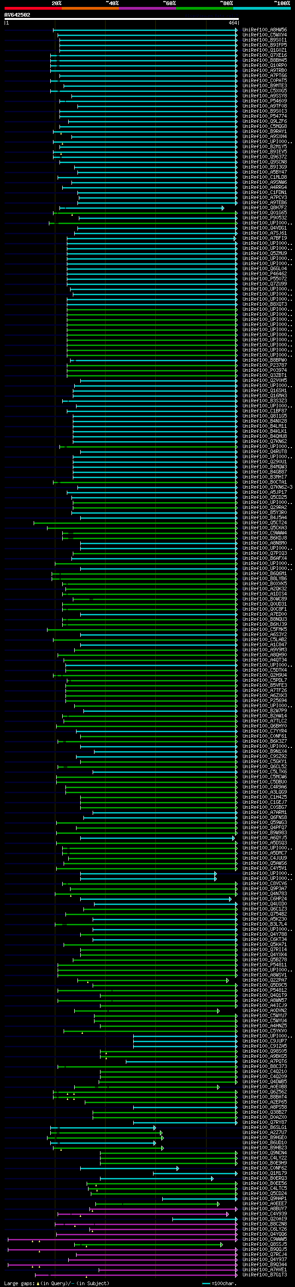Open the UniRef100_P03974 hit
The image size is (295, 1287).
(x=265, y=370)
